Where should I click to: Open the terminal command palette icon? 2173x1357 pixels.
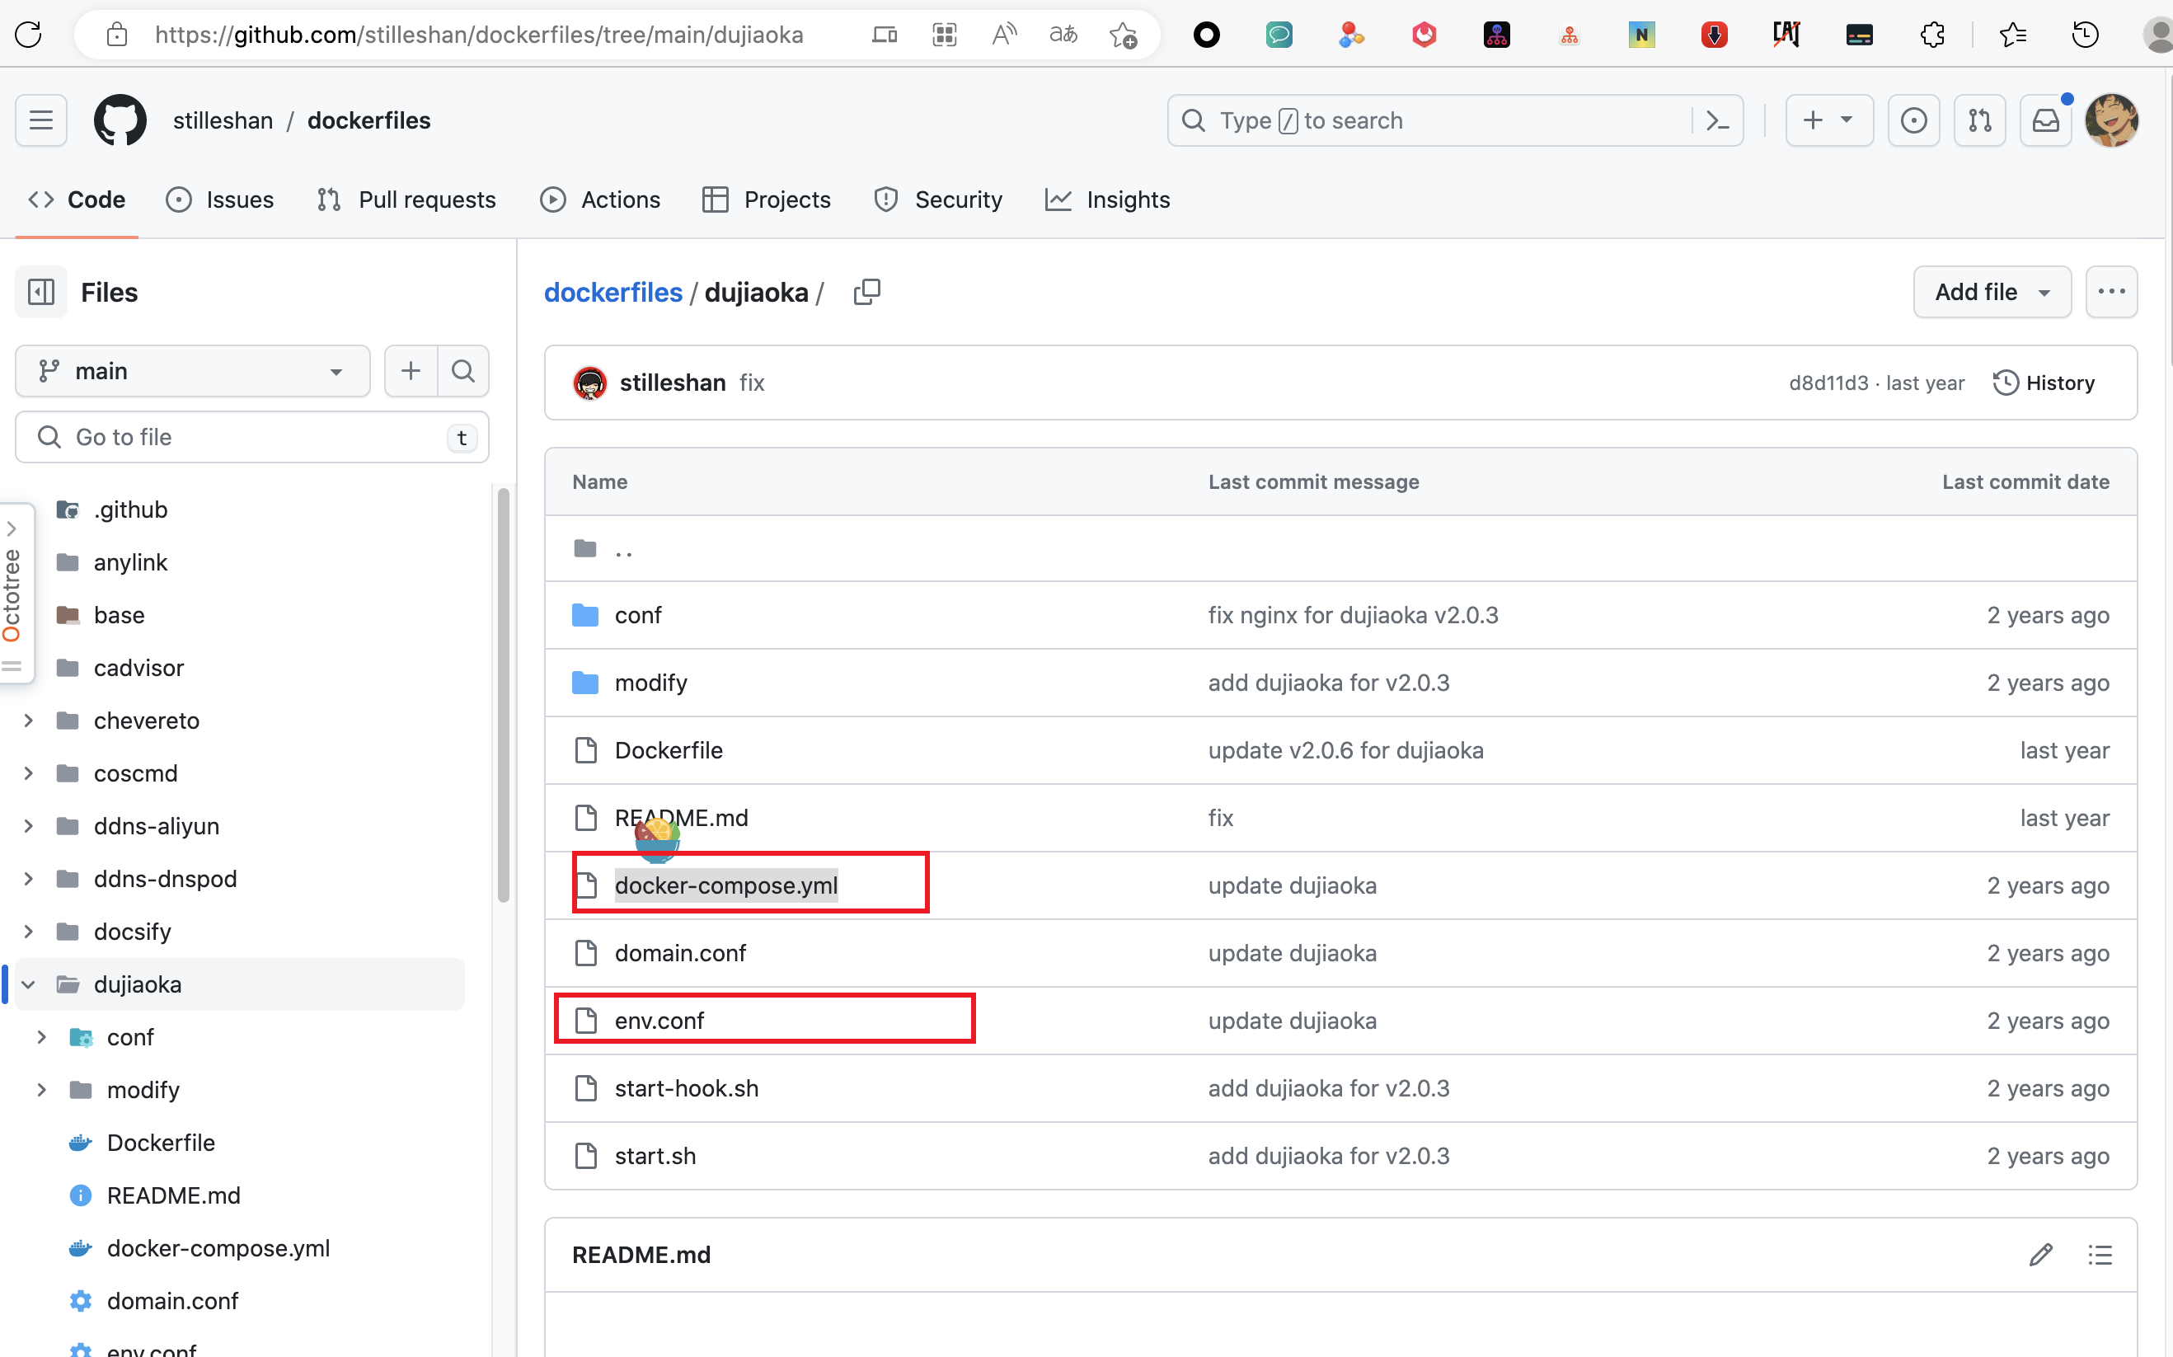[1720, 120]
